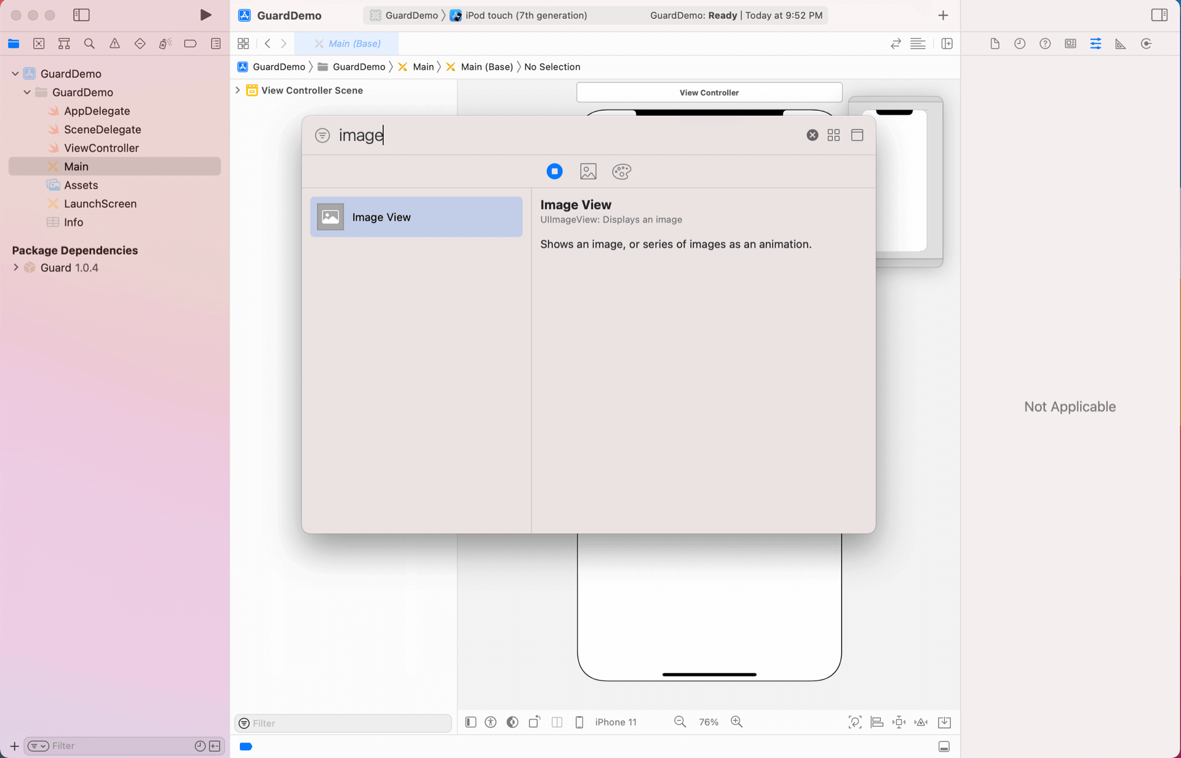Click the canvas zoom in button
1181x758 pixels.
[x=736, y=722]
